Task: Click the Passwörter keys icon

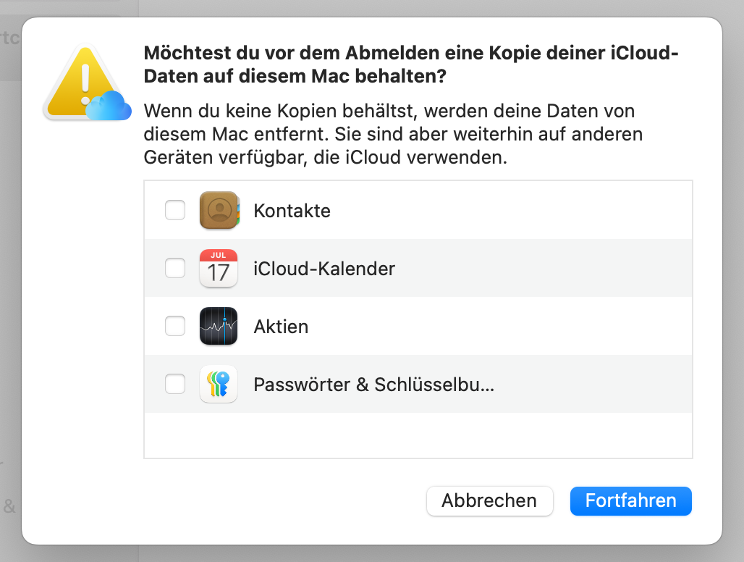Action: [x=219, y=384]
